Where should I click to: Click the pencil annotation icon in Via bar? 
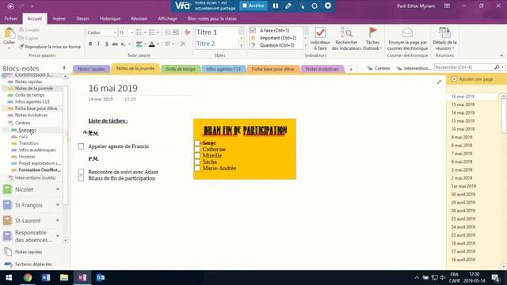click(288, 6)
